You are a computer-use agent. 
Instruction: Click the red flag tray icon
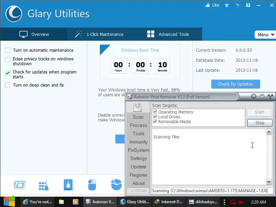coord(233,202)
